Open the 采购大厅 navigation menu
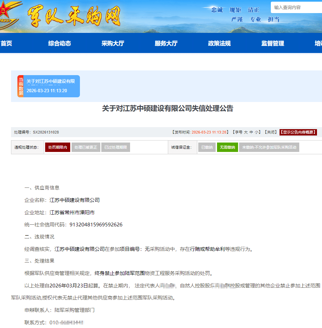Viewport: 322px width, 328px height. point(113,43)
